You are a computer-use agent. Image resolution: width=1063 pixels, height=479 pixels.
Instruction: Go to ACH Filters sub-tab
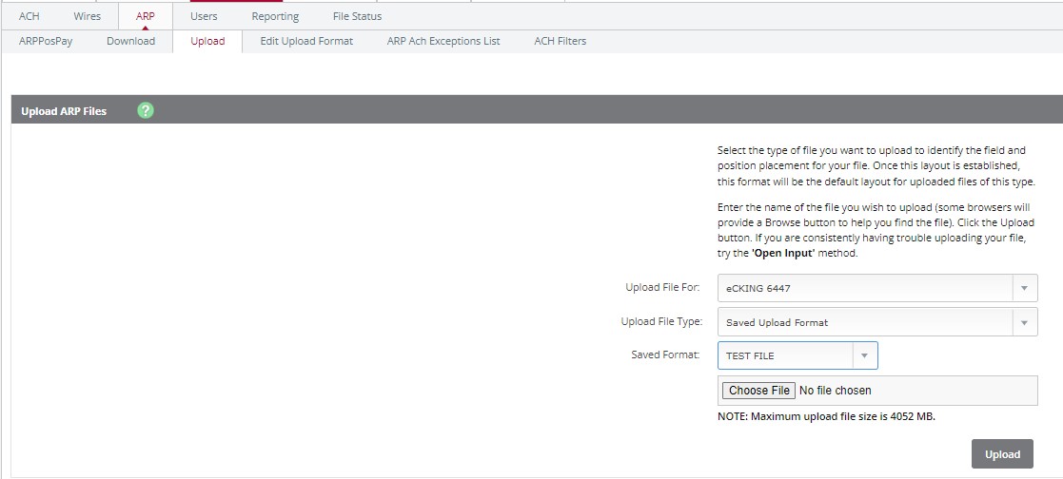pyautogui.click(x=560, y=41)
